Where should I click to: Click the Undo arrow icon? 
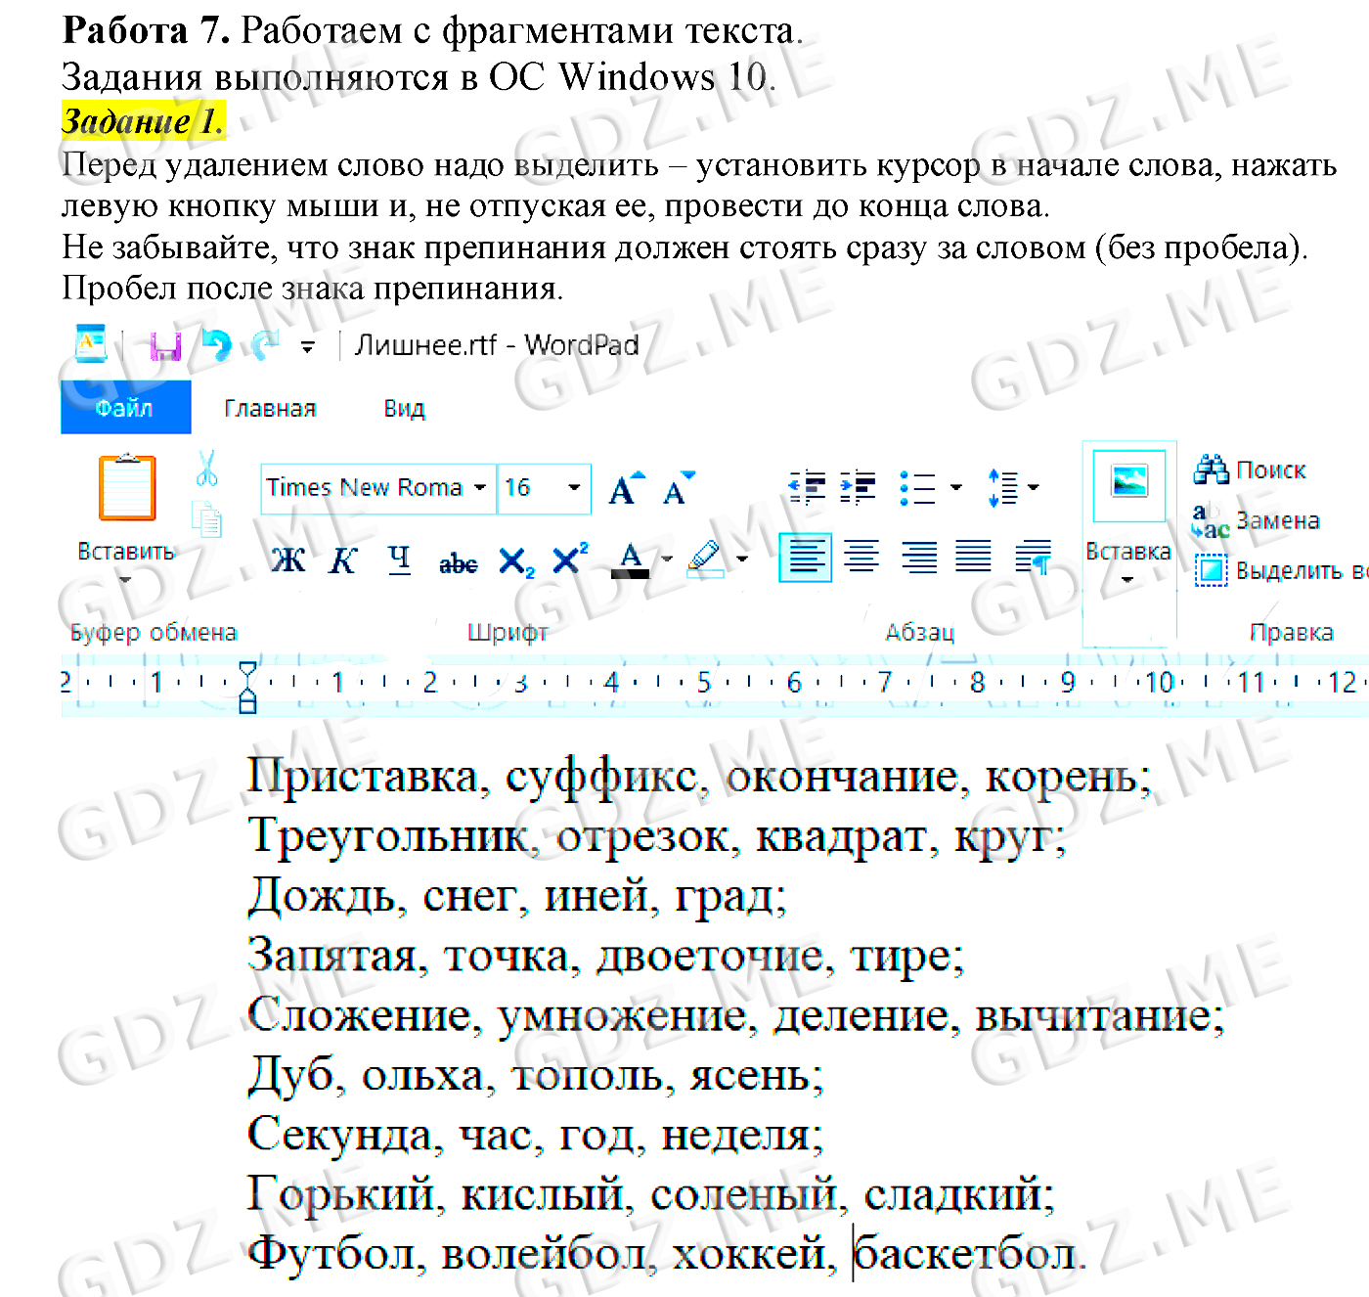[x=216, y=345]
